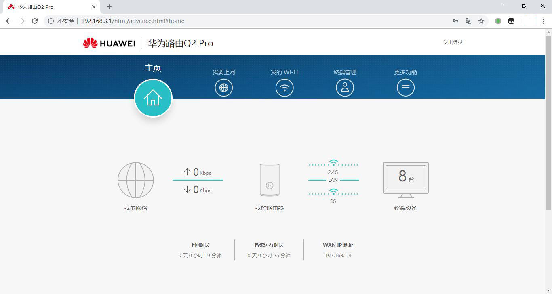Click the 上网时长 heading
552x294 pixels.
pyautogui.click(x=200, y=245)
